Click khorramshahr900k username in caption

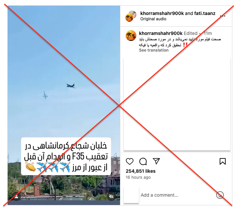click(x=161, y=33)
